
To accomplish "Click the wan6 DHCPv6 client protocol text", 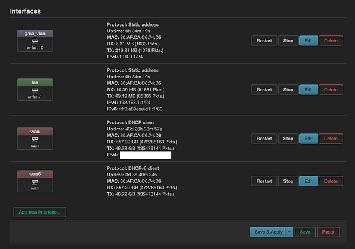I will click(x=144, y=168).
